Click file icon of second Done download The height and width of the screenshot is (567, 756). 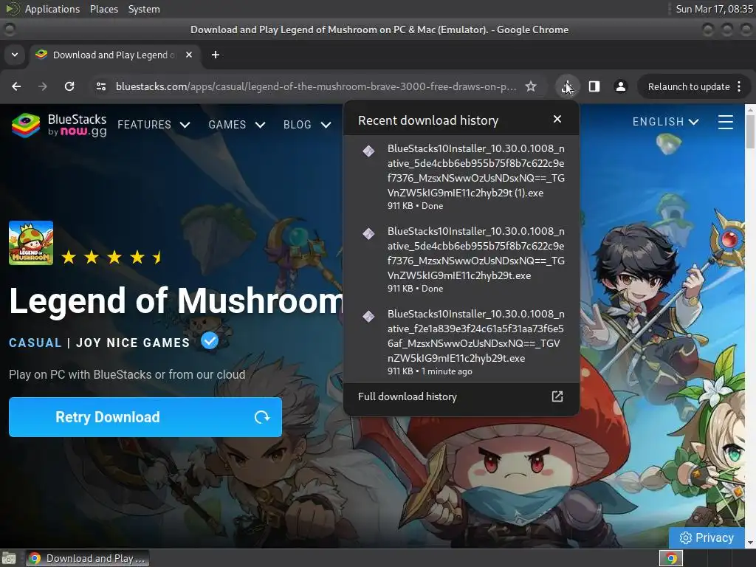coord(368,234)
